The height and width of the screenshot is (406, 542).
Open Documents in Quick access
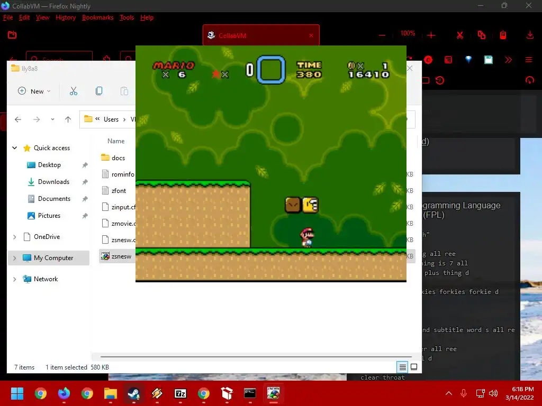pyautogui.click(x=54, y=199)
